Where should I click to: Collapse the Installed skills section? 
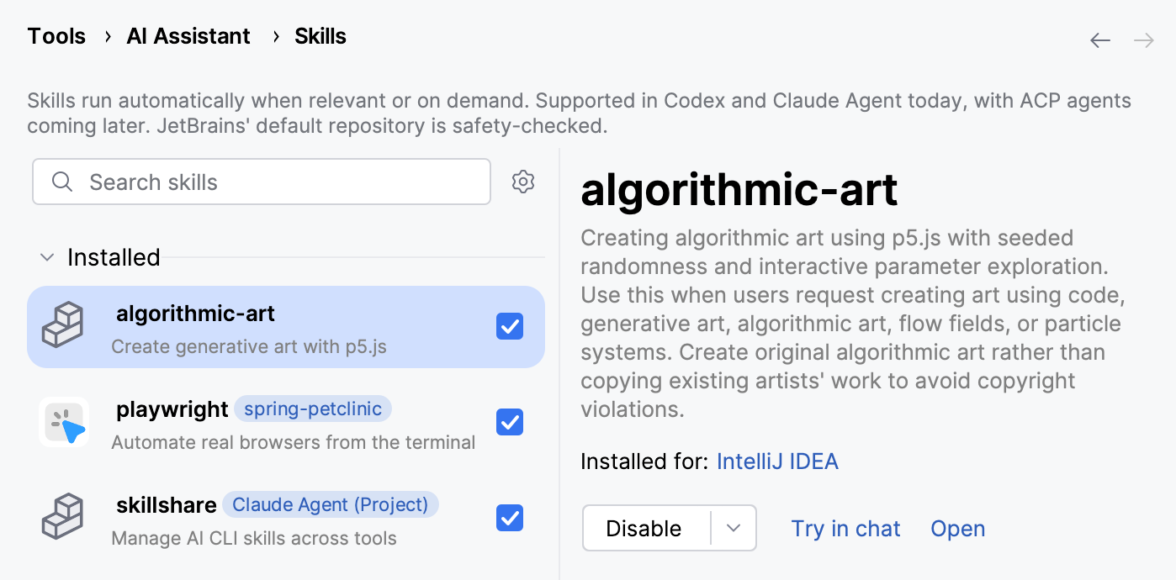47,257
